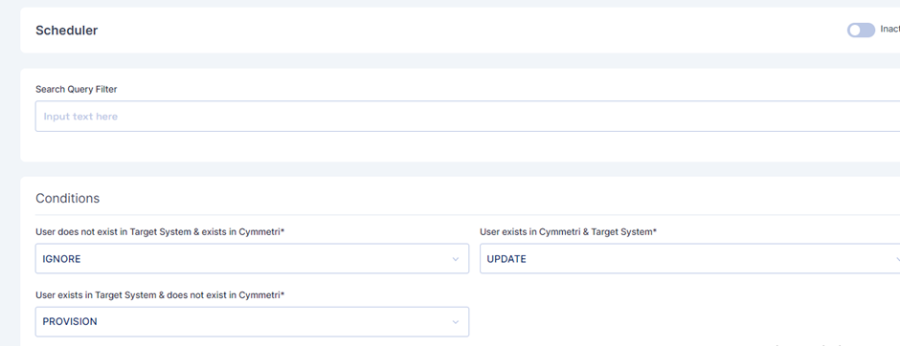Click the Search Query Filter label

[x=77, y=89]
